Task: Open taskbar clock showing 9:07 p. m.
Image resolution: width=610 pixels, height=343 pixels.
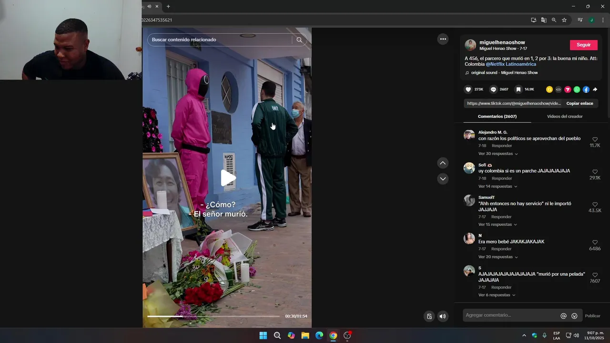Action: coord(595,335)
